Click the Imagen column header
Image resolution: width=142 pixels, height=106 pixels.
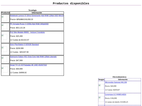click(101, 80)
